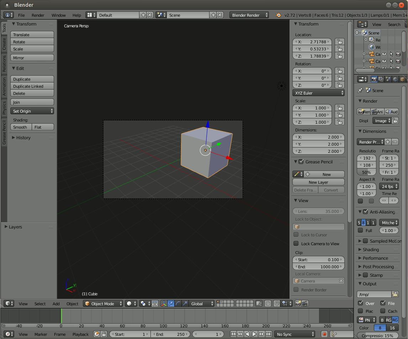Screen dimensions: 408x339
Task: Click the Join button
Action: [32, 102]
